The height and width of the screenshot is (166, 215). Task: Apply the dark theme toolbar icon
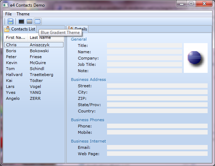(21, 21)
